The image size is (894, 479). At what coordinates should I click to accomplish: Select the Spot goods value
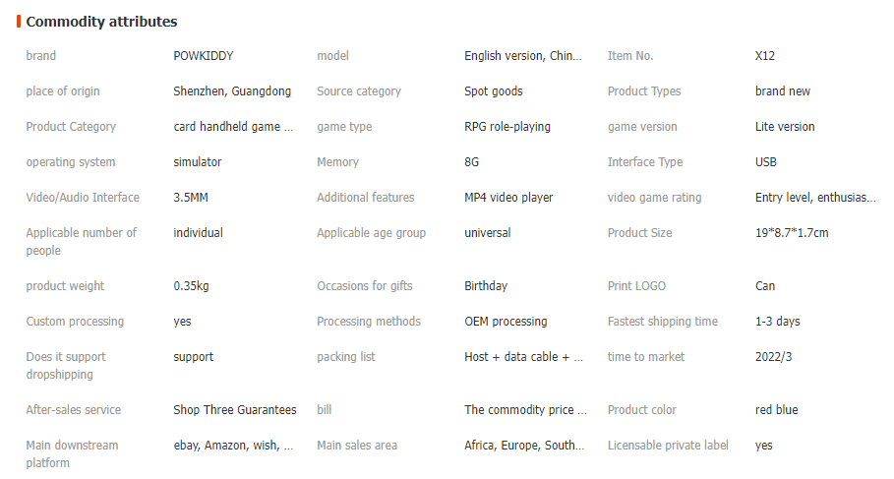click(x=493, y=91)
